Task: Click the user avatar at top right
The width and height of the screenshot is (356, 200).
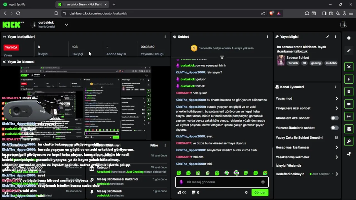Action: [343, 24]
